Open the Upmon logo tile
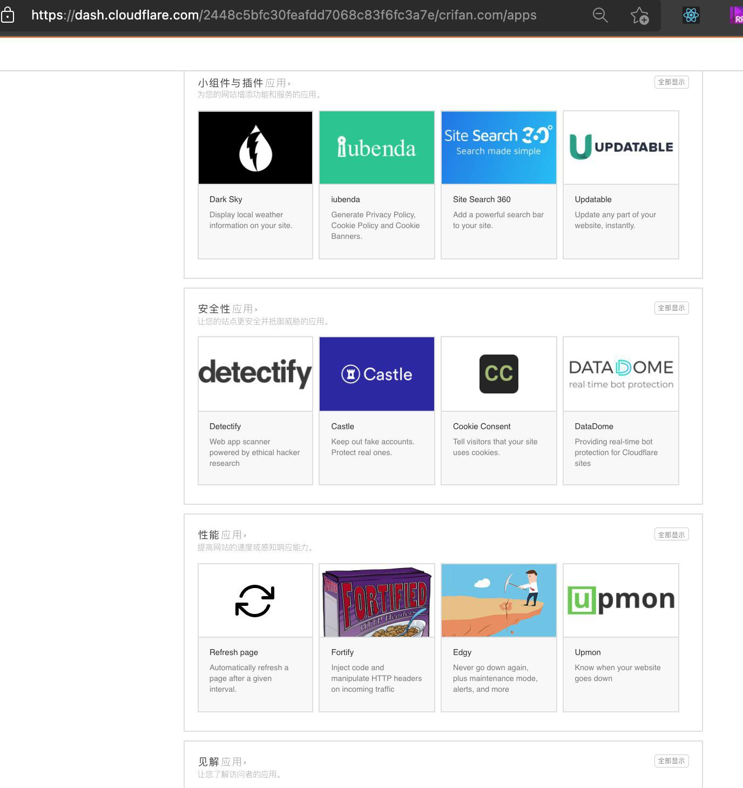 pos(621,600)
